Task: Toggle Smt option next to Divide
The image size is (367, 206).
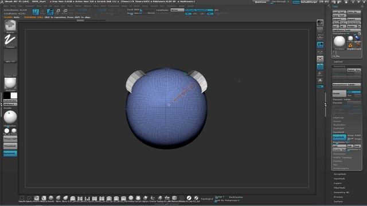Action: click(x=354, y=92)
